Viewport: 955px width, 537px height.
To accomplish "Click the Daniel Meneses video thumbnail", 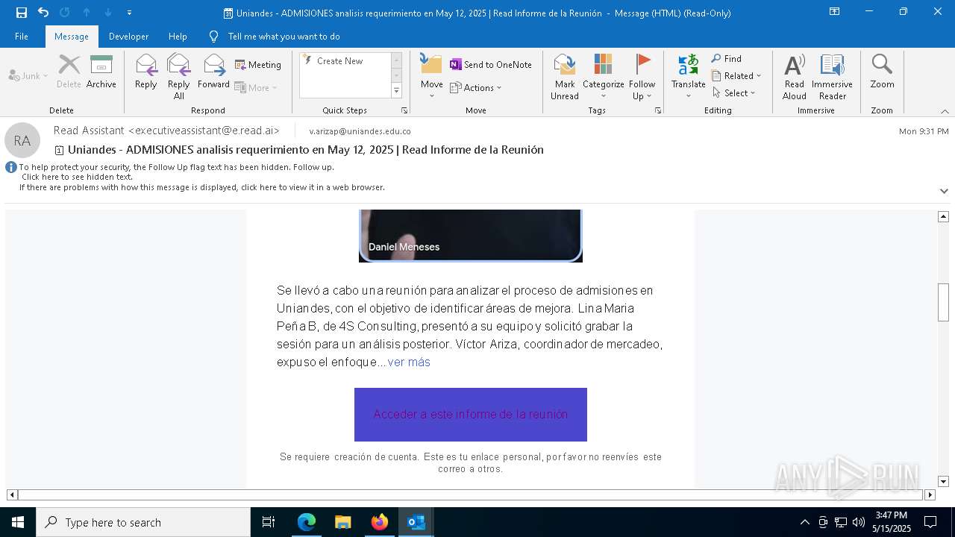I will (x=471, y=236).
